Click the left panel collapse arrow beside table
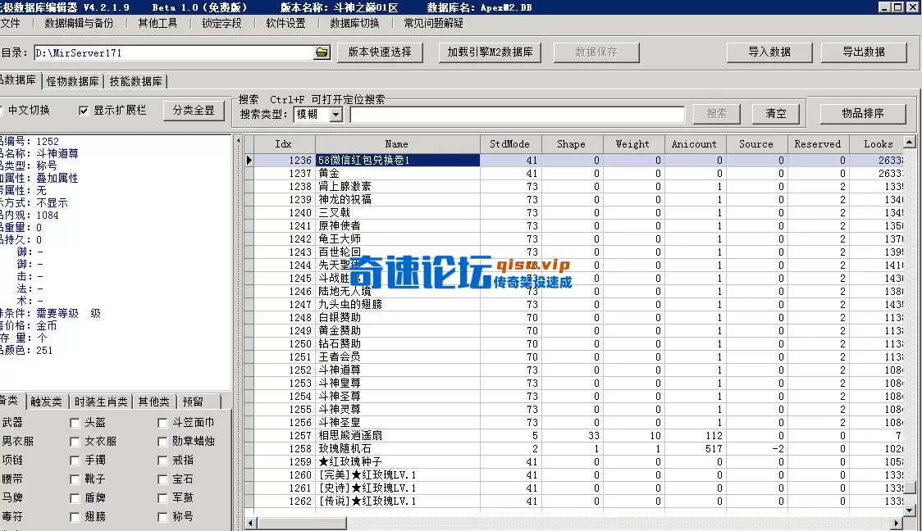922x531 pixels. tap(238, 140)
